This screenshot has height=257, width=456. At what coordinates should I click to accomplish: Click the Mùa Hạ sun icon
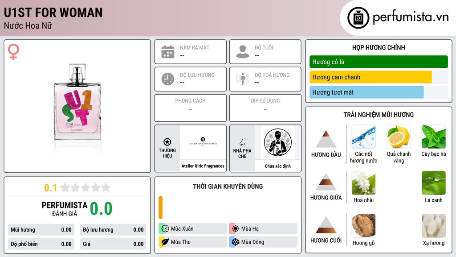(236, 229)
